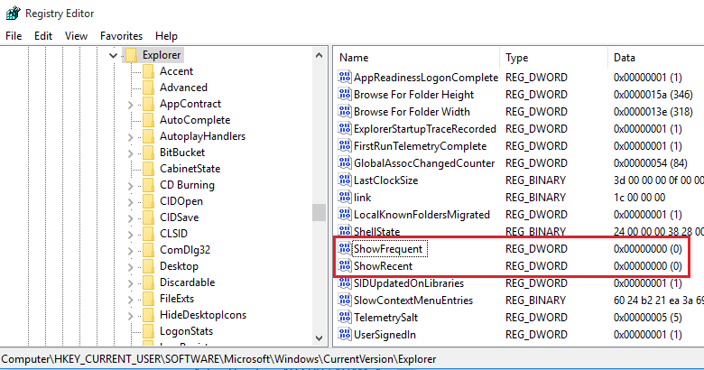
Task: Click the Browse For Folder Width value icon
Action: 345,111
